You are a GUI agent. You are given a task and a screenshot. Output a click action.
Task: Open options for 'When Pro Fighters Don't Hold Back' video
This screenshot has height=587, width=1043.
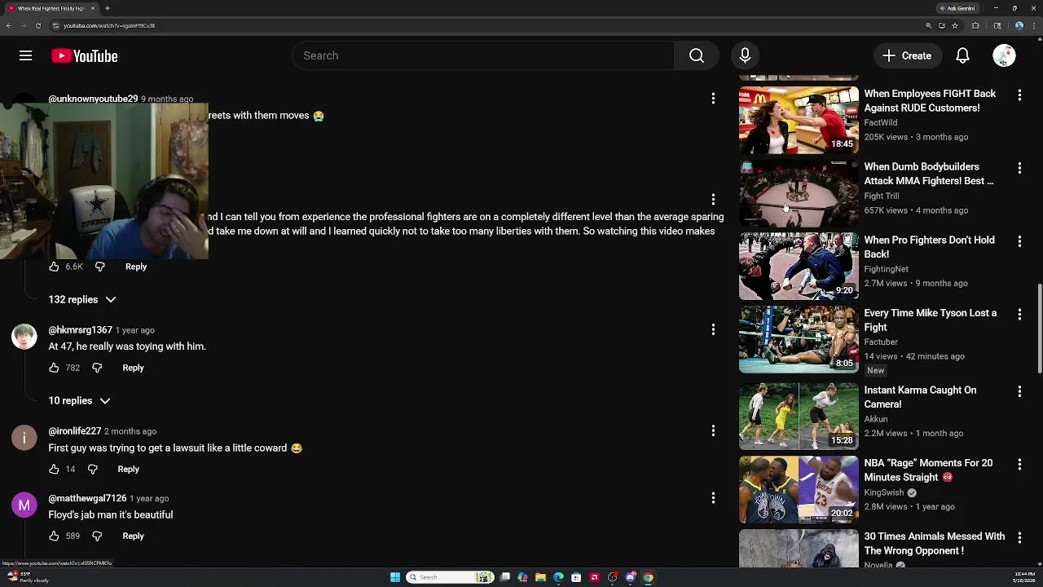tap(1019, 241)
